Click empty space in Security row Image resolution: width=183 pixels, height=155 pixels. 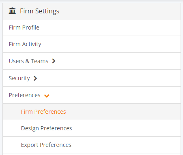(108, 78)
